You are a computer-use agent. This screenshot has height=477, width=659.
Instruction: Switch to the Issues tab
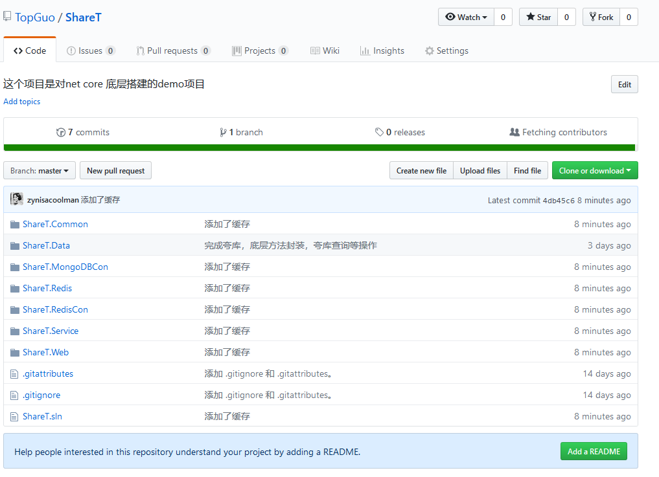point(90,51)
